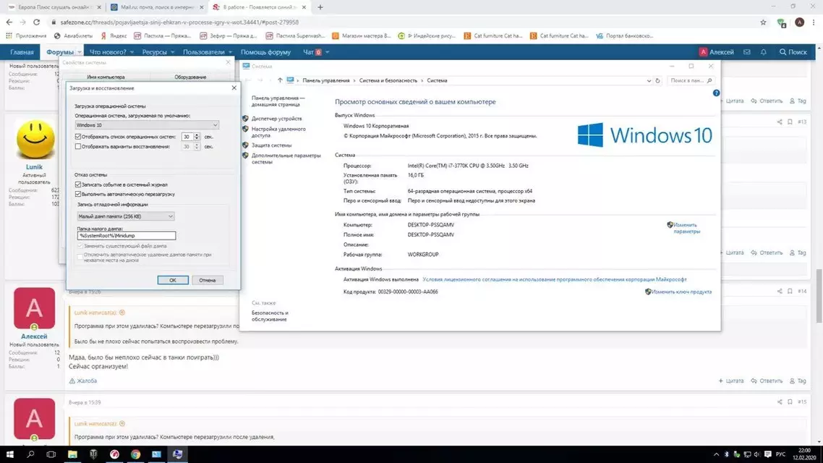Open 'Защита системы' link

[x=271, y=145]
